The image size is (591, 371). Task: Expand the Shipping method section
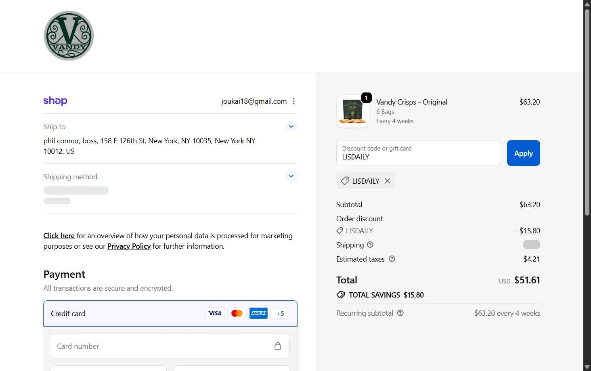pyautogui.click(x=291, y=176)
